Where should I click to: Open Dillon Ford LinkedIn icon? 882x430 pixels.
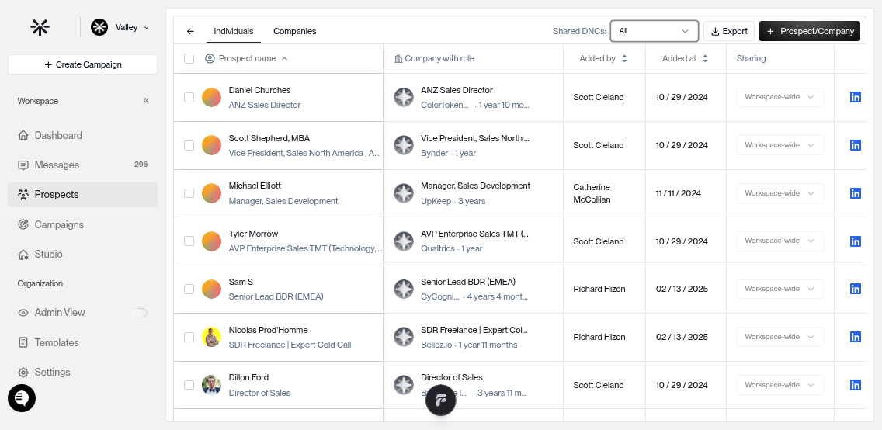pyautogui.click(x=855, y=385)
